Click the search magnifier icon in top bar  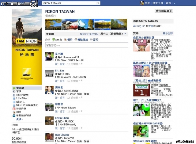click(x=98, y=3)
